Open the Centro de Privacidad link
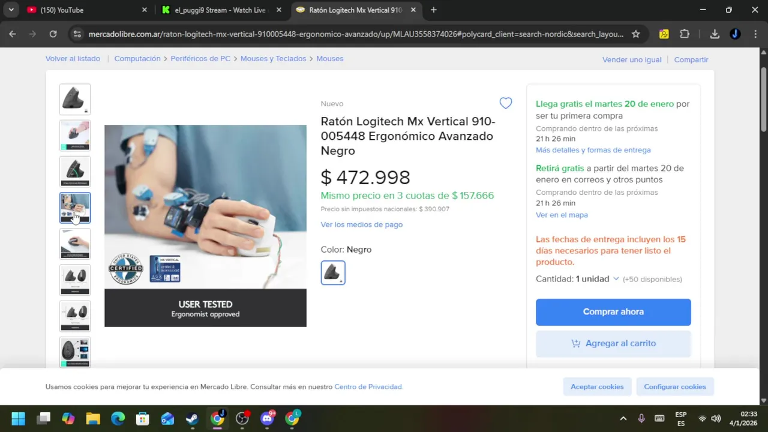 pos(368,386)
